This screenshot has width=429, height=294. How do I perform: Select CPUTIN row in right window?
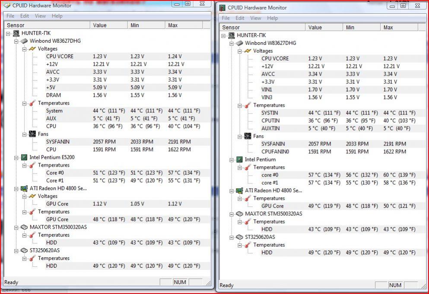[x=343, y=120]
